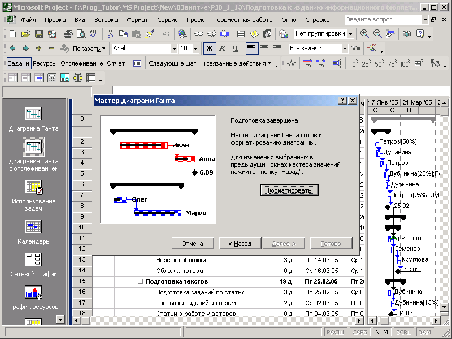
Task: Click the Split Task icon
Action: (x=224, y=34)
